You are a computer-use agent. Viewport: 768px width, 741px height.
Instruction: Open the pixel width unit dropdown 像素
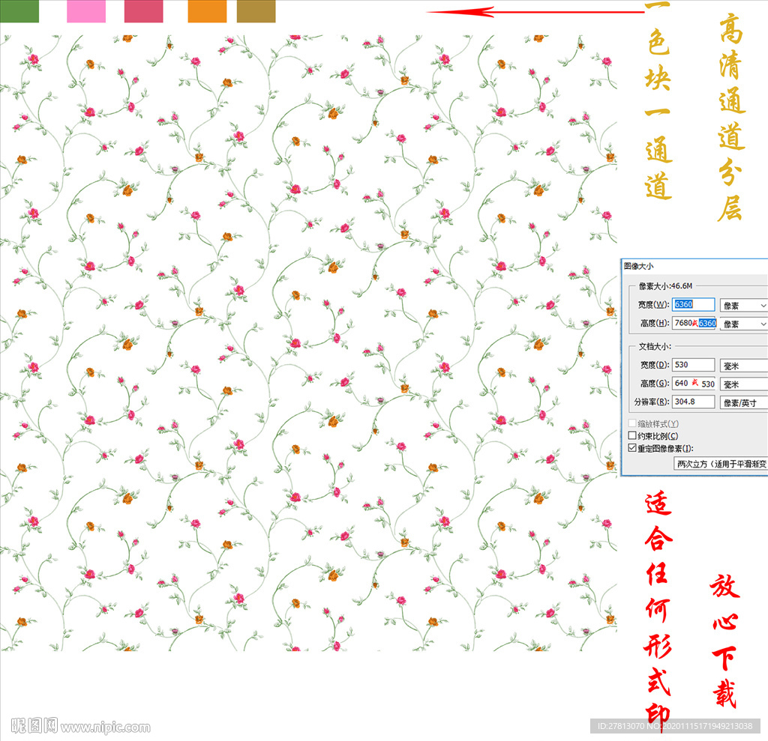pos(743,306)
